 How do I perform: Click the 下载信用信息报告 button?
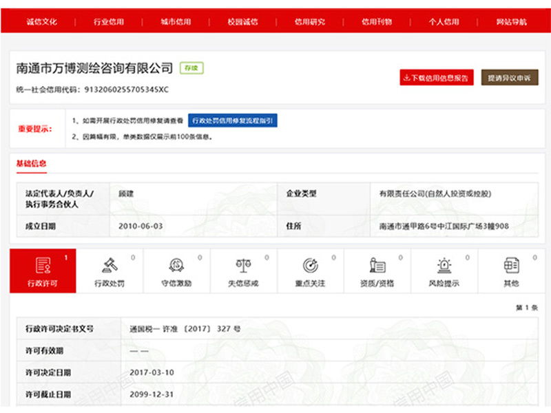click(x=437, y=78)
